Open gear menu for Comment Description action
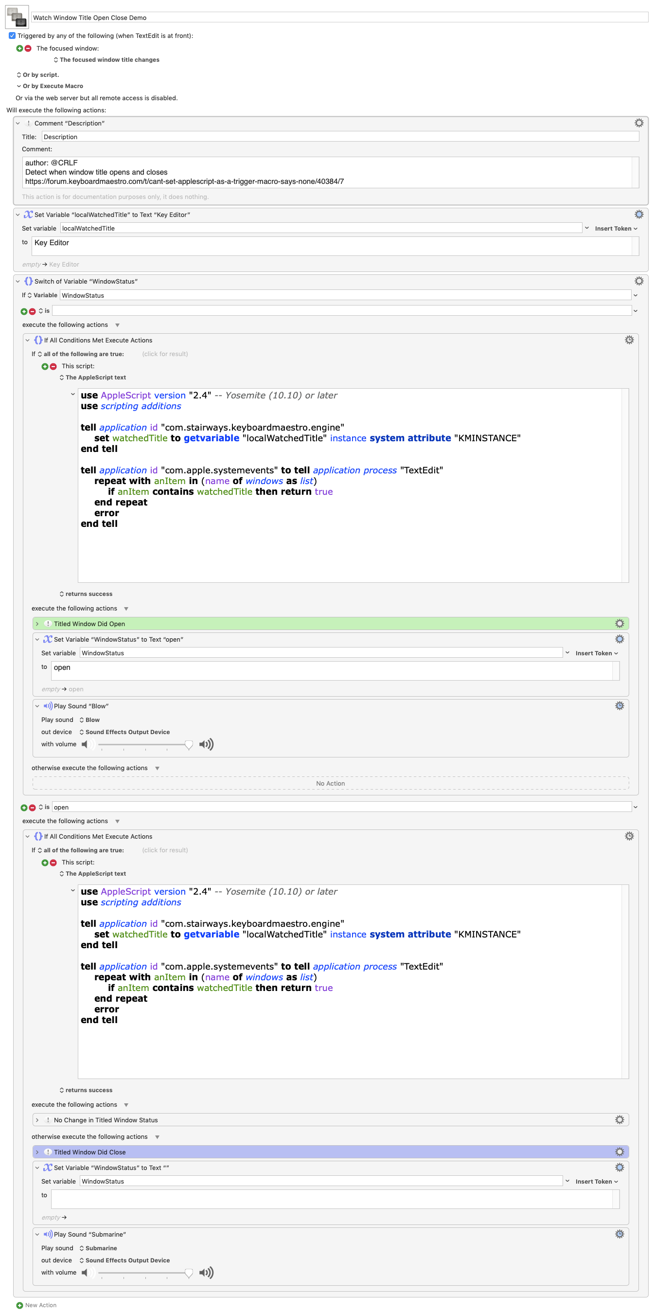Viewport: 654px width, 1314px height. tap(638, 123)
